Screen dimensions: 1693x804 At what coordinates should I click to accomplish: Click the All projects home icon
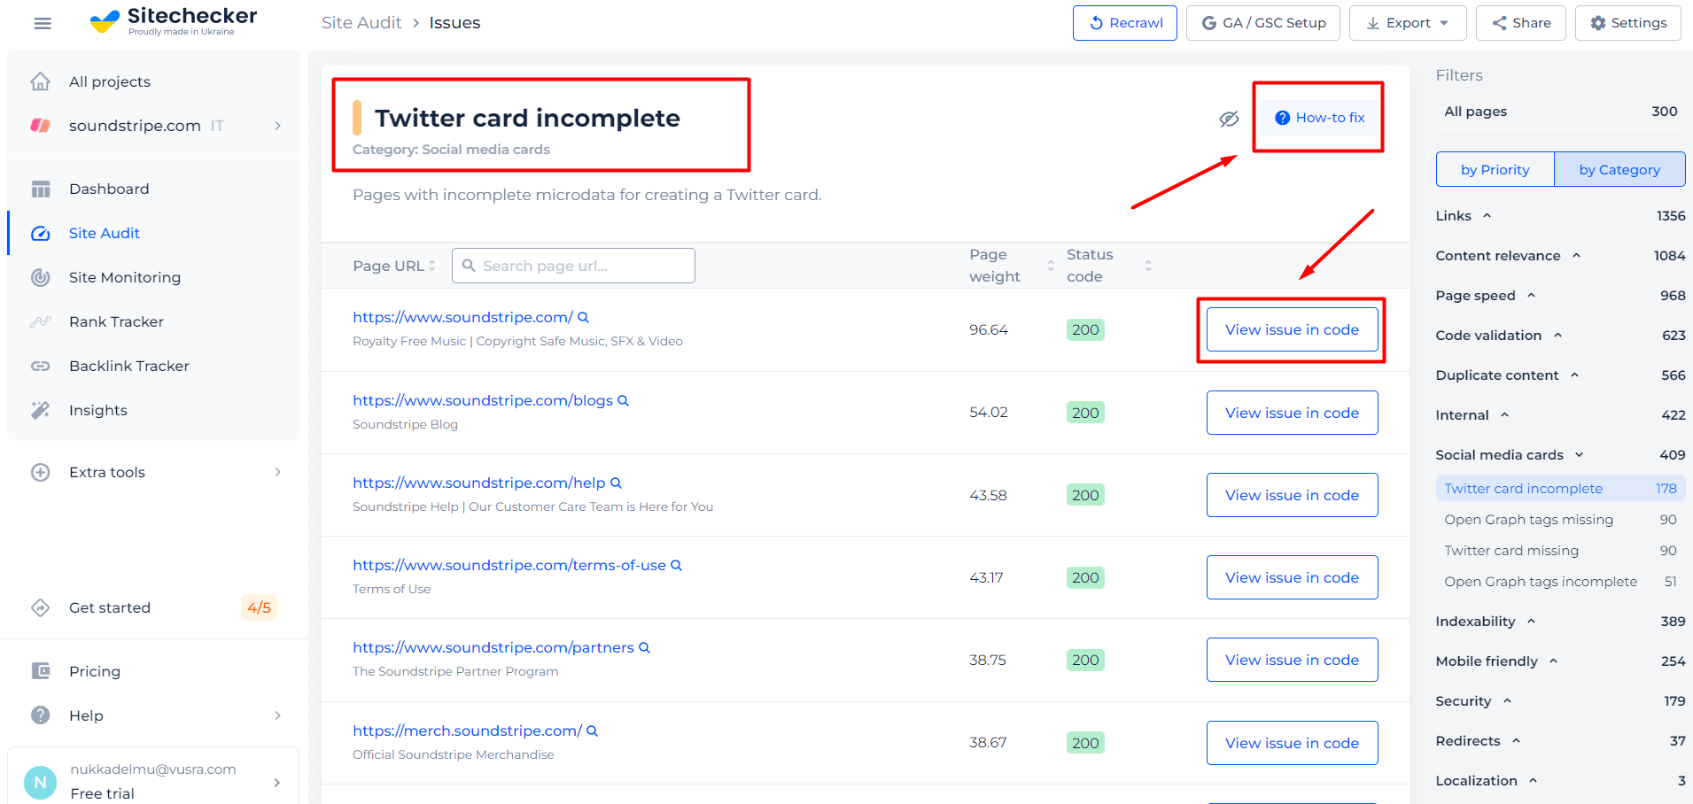click(41, 81)
